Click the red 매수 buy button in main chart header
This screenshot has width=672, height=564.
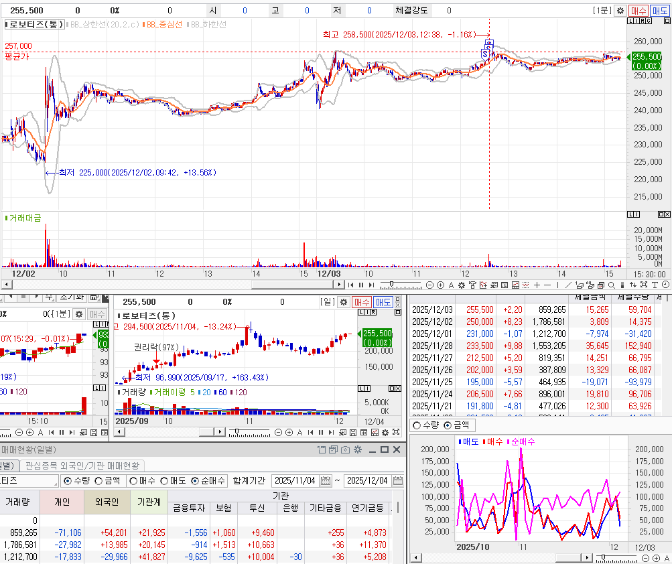pos(638,11)
